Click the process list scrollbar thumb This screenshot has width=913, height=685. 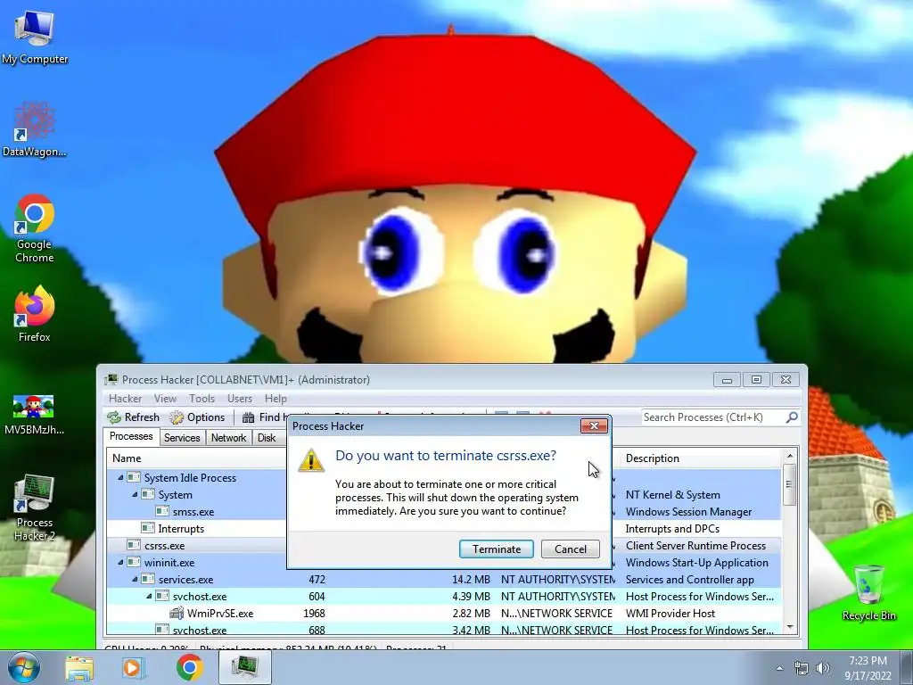(x=790, y=484)
